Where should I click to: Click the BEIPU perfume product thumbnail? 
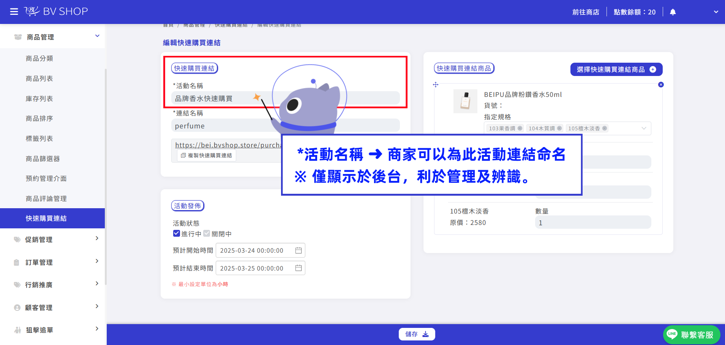coord(465,101)
